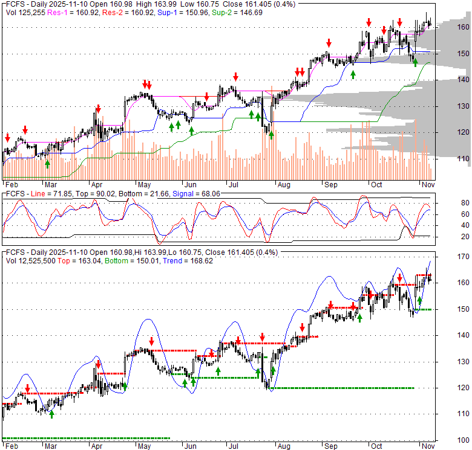The image size is (472, 450).
Task: Click the Top = 163.04 label
Action: [x=79, y=261]
